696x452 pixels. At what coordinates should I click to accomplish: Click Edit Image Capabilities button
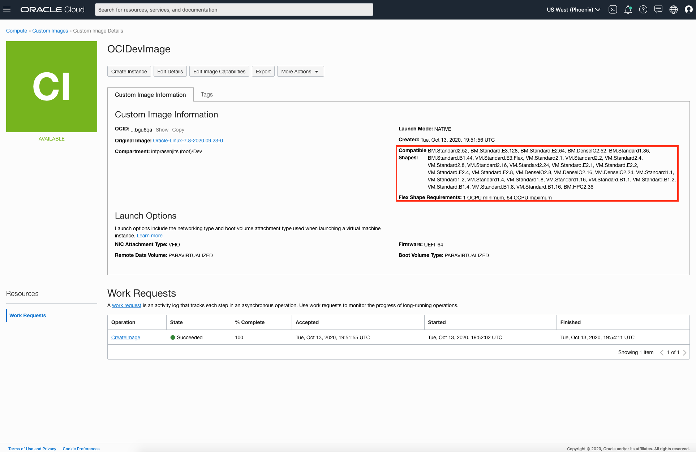pyautogui.click(x=219, y=72)
